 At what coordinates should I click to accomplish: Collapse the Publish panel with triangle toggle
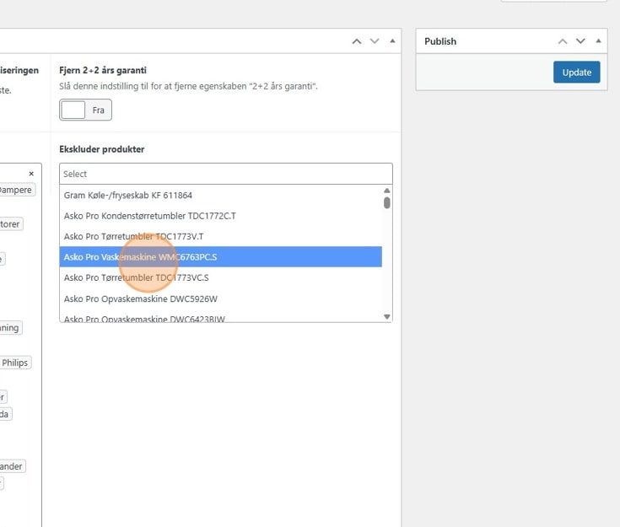tap(598, 40)
